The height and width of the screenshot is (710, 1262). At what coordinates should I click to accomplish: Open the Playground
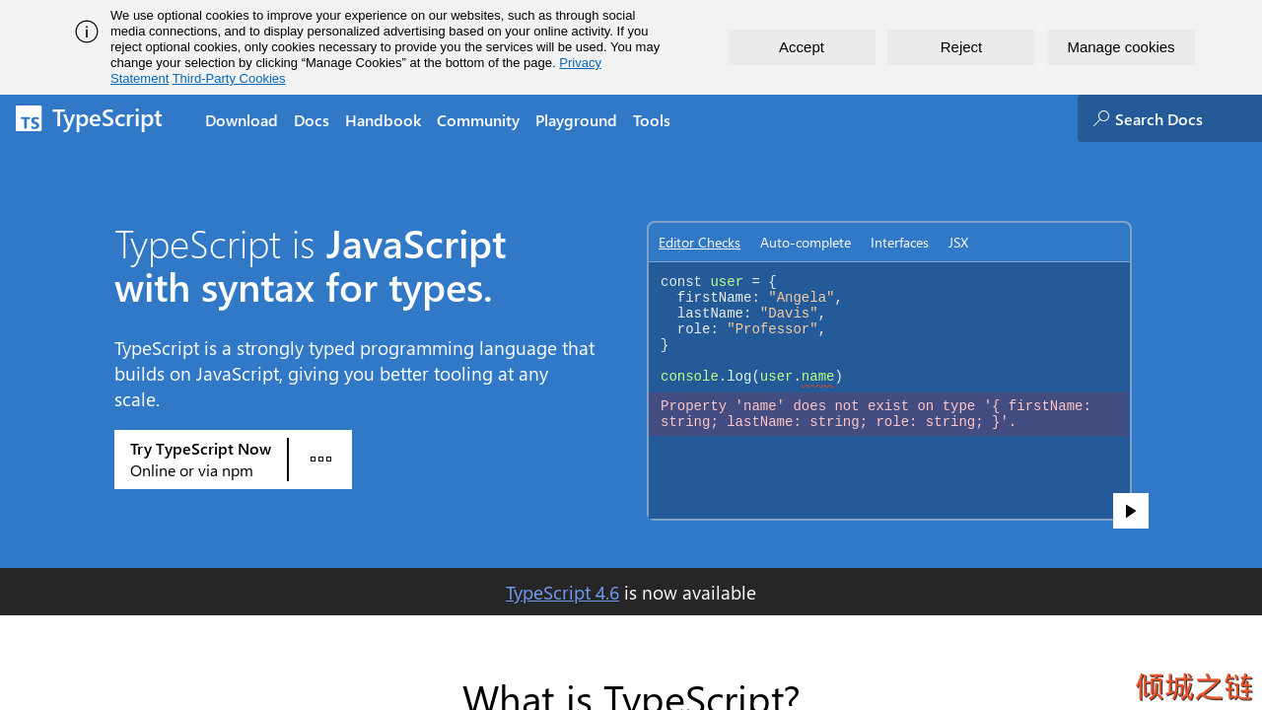point(576,120)
